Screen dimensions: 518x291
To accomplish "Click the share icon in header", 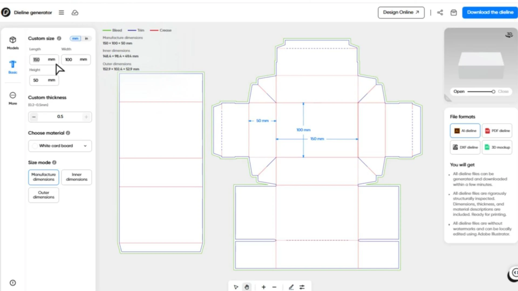I will (440, 12).
